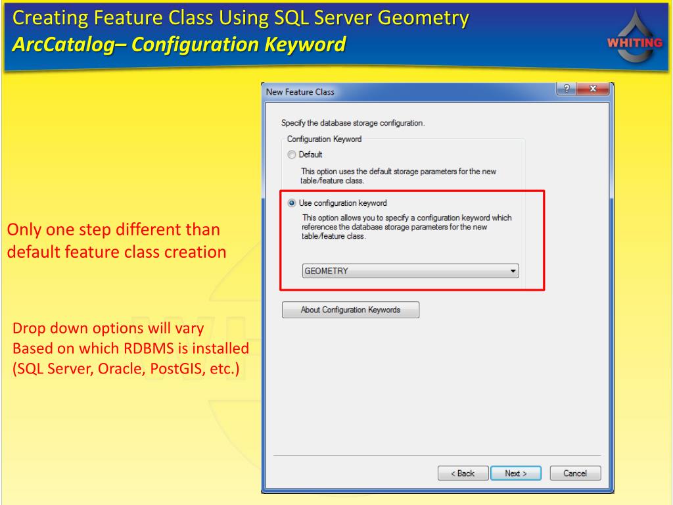Screen dimensions: 673x505
Task: Click the dialog help question mark icon
Action: click(567, 89)
